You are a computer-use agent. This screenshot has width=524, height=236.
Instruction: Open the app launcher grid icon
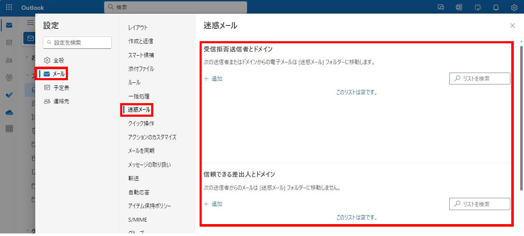[x=9, y=7]
